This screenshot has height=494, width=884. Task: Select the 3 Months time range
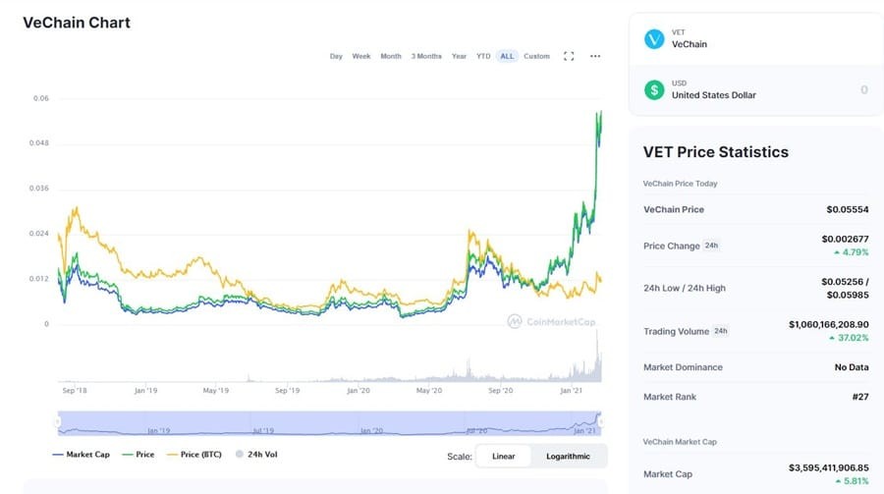(x=426, y=57)
